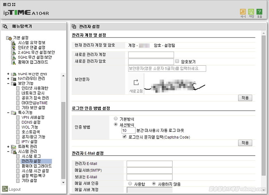The image size is (269, 195).
Task: Click the captcha 새로고침 refresh icon
Action: point(136,82)
